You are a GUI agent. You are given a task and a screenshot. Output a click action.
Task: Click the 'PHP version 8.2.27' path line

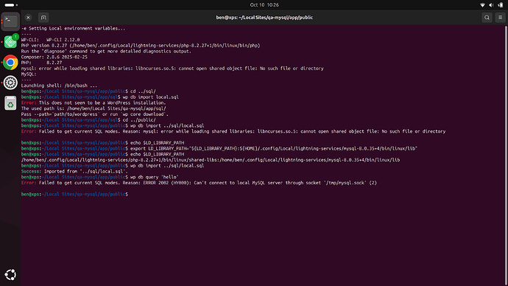pyautogui.click(x=141, y=46)
